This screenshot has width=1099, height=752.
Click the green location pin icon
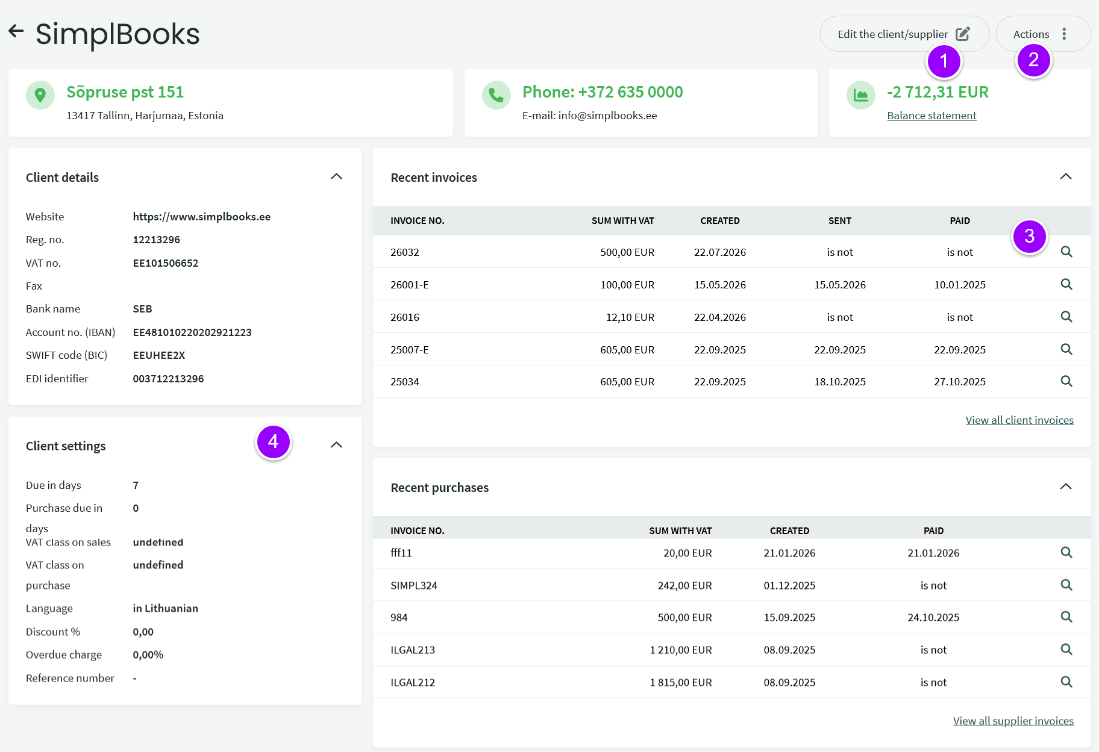coord(40,95)
